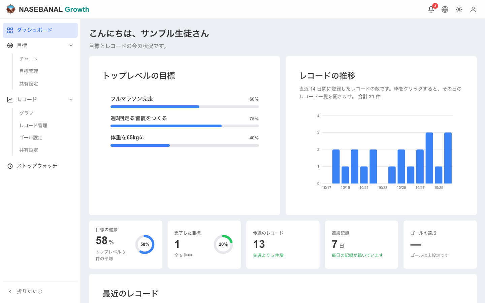This screenshot has width=485, height=303.
Task: Click the 20% donut progress ring
Action: coord(223,244)
